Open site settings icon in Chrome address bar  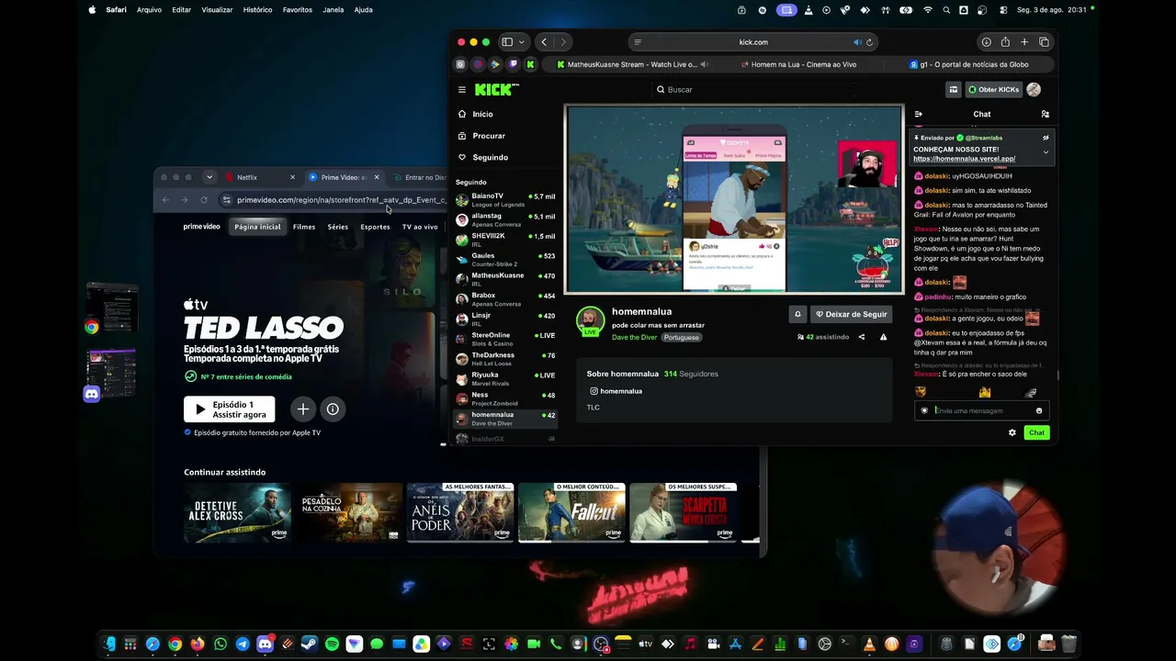click(226, 200)
